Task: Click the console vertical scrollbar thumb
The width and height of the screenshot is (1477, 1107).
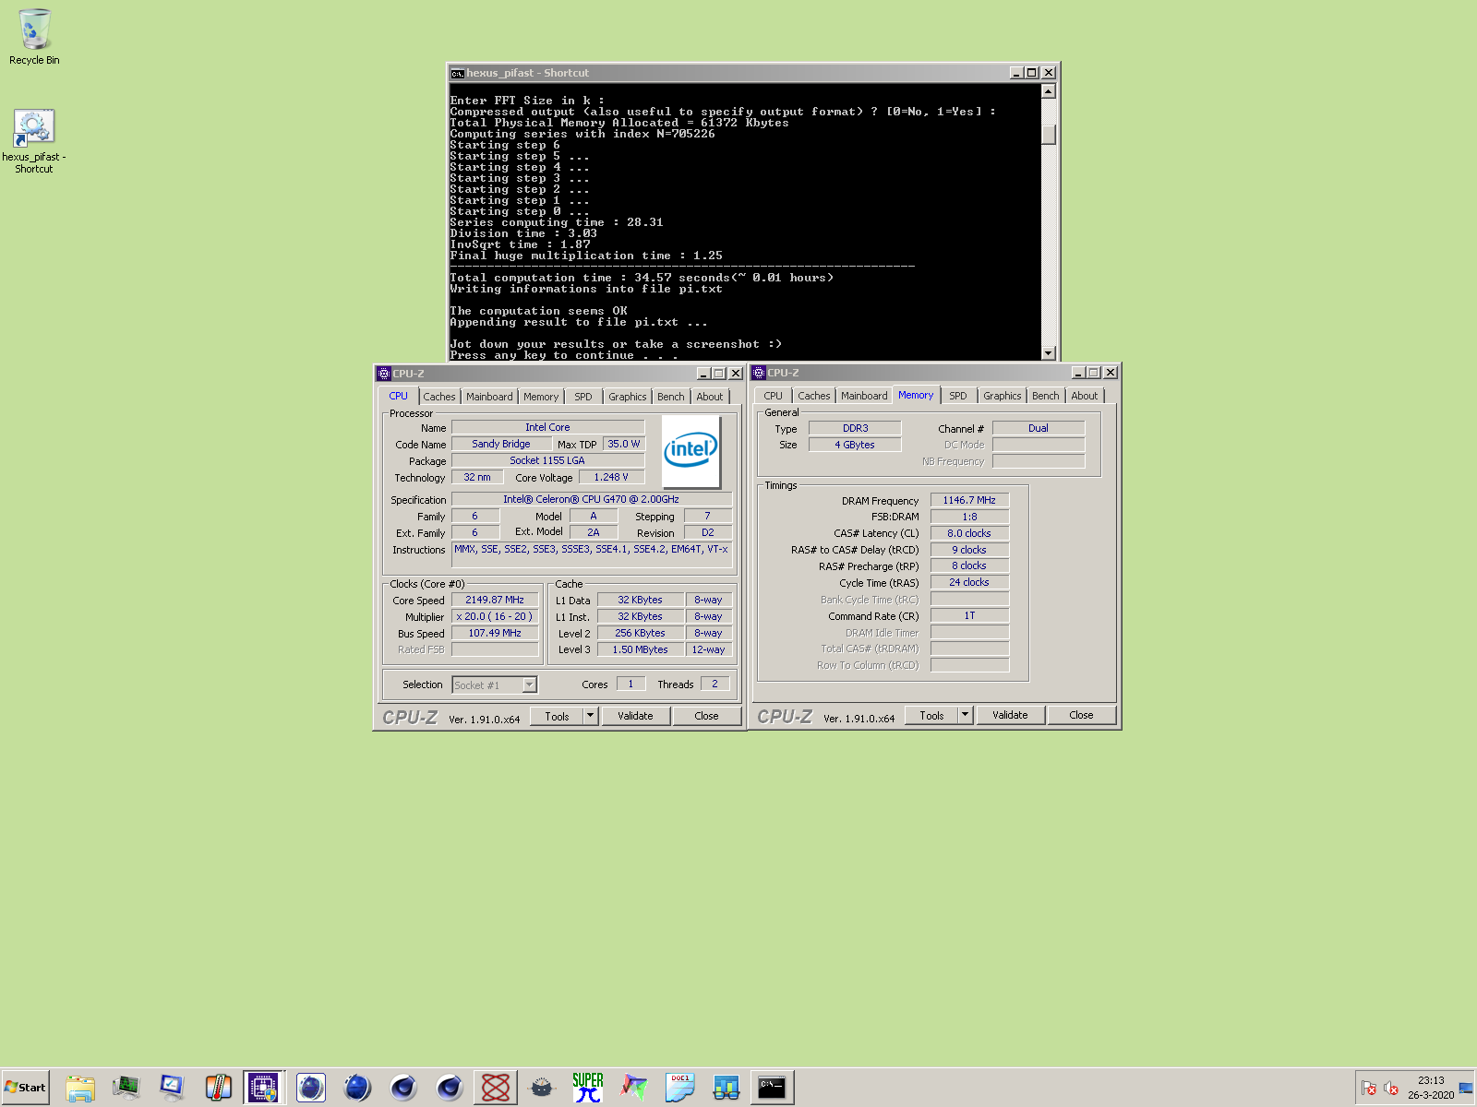Action: coord(1049,134)
